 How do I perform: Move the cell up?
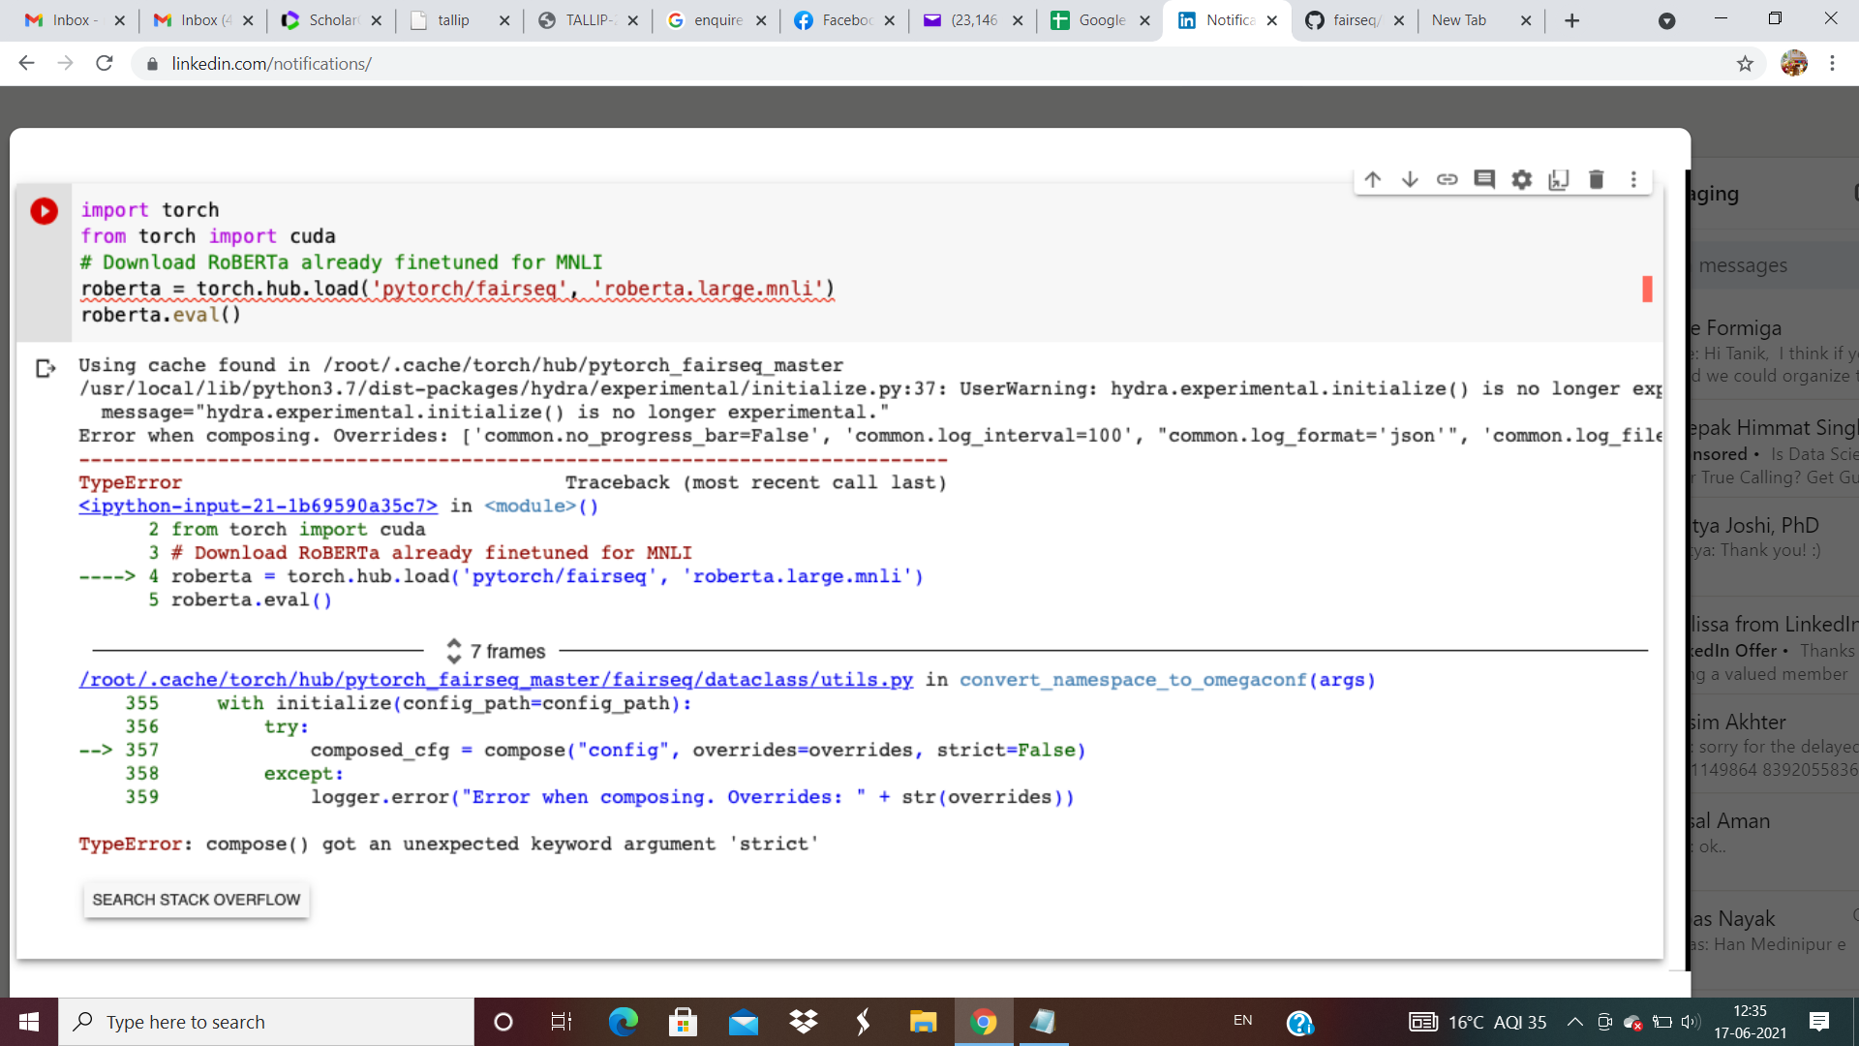(1373, 179)
